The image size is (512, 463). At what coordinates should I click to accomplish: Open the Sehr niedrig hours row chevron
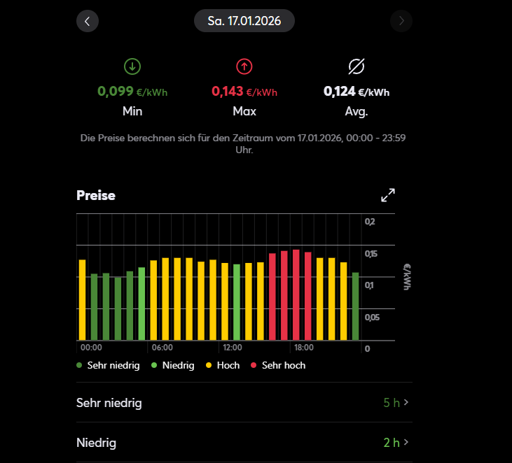tap(406, 402)
